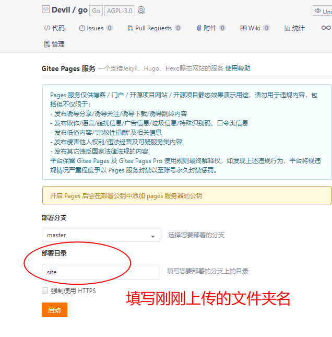Click the orange 启动 button
This screenshot has width=332, height=337.
click(54, 310)
